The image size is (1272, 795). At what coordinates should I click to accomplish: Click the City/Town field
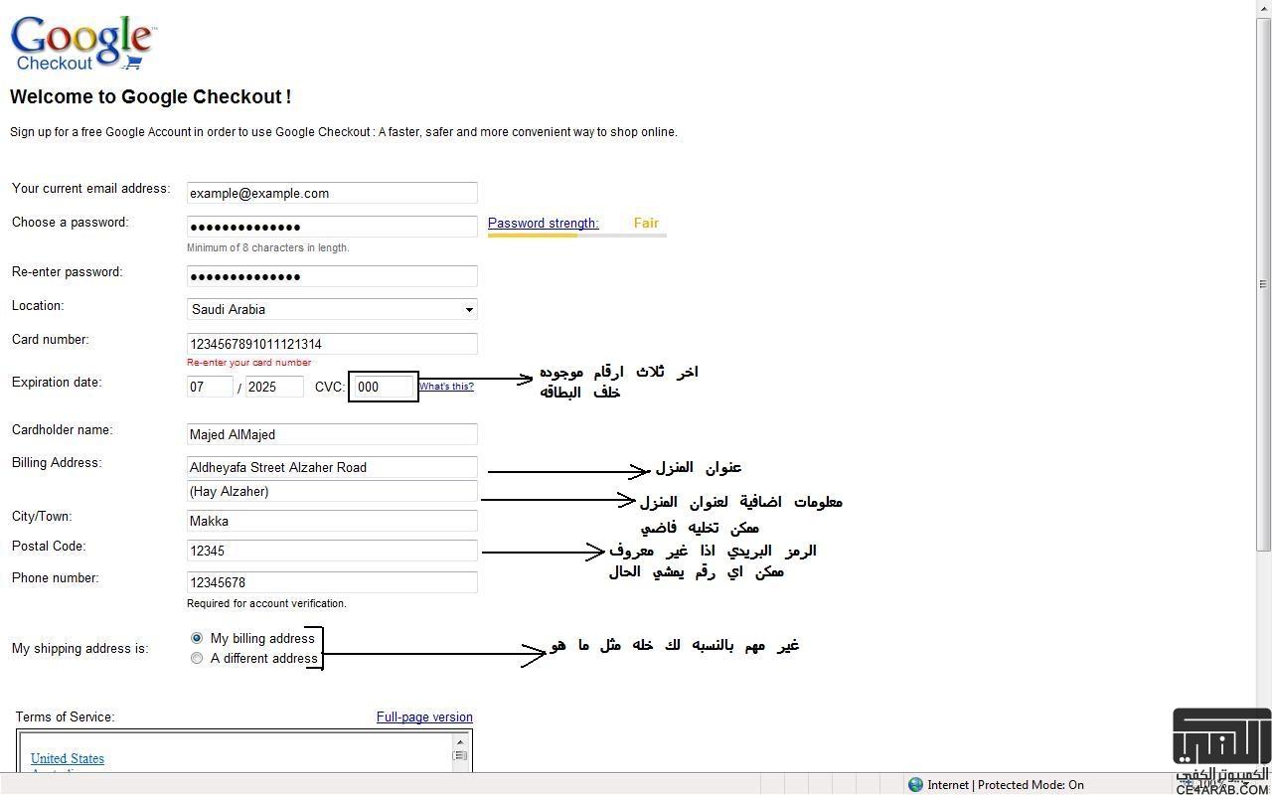332,521
